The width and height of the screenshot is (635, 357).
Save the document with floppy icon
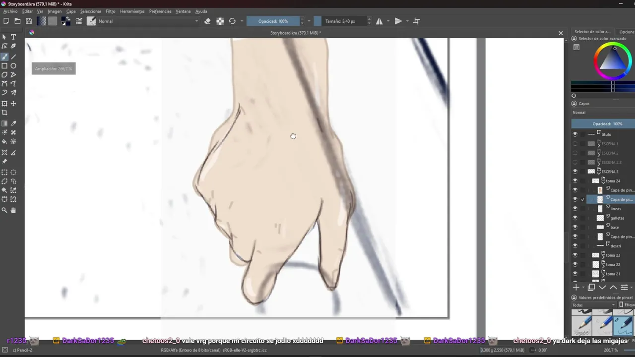[x=29, y=21]
